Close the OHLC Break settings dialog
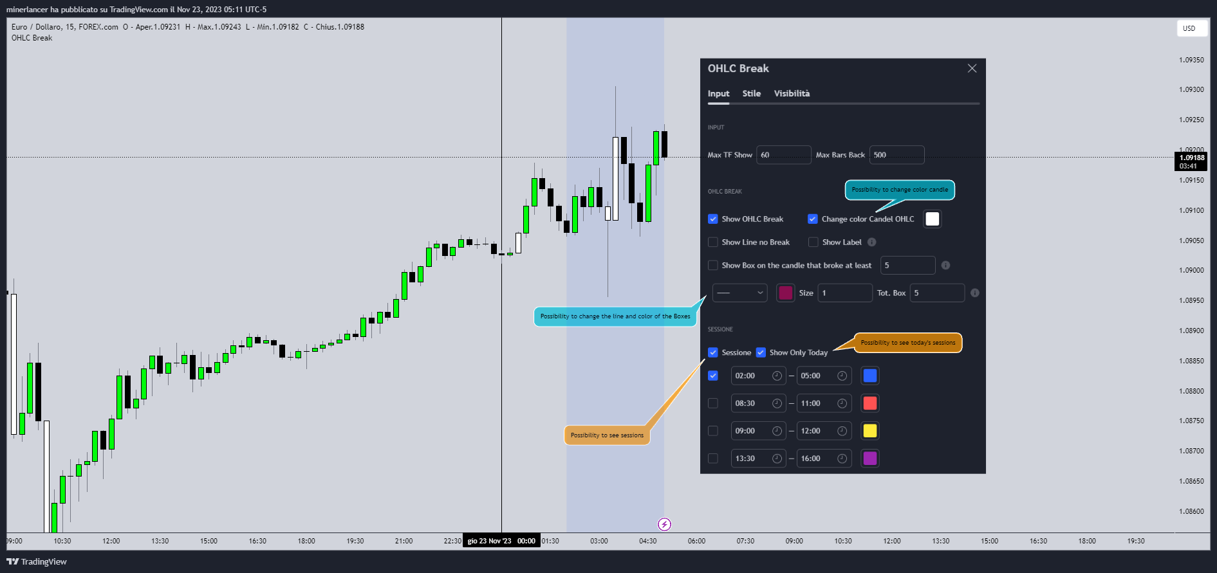 pyautogui.click(x=972, y=68)
